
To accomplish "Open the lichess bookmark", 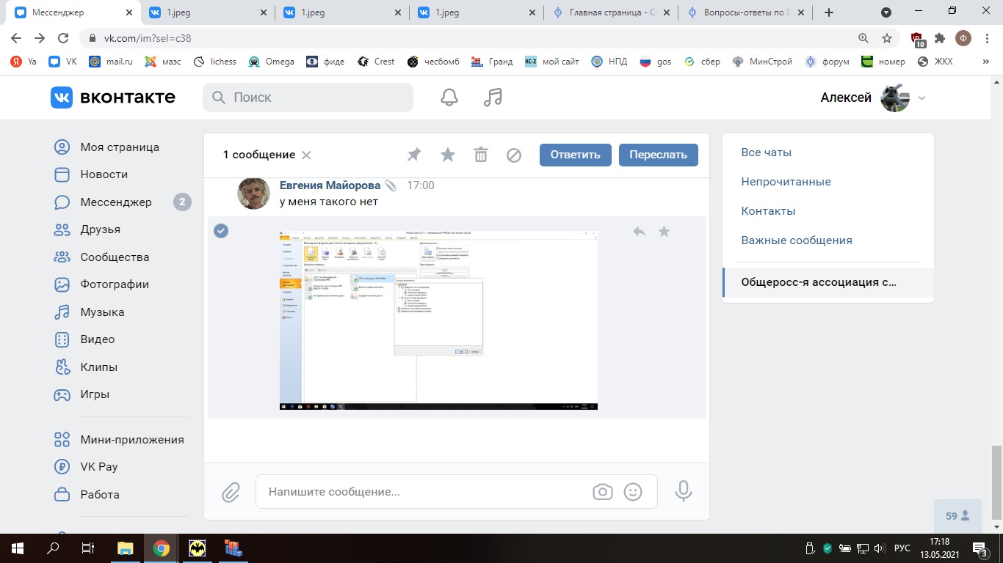I will point(214,62).
